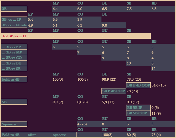Viewport: 176px width, 138px height.
Task: Select BB value 4 in 3B vs CO row
Action: click(x=152, y=58)
